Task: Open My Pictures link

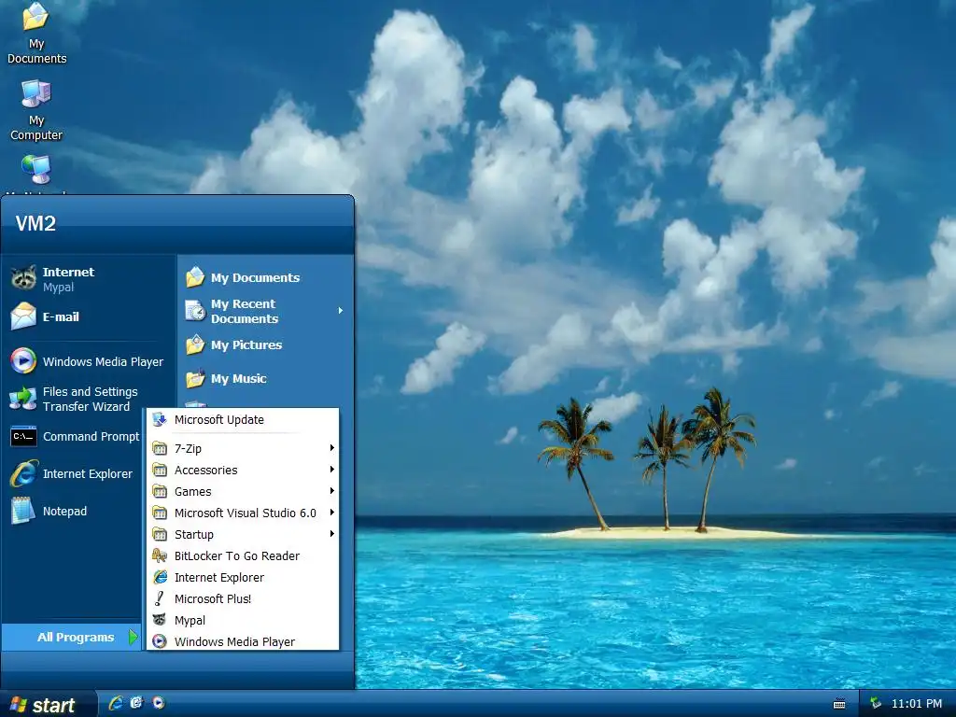Action: coord(246,344)
